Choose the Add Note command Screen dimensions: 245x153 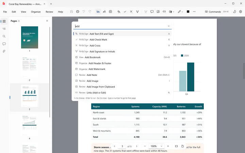(122, 75)
